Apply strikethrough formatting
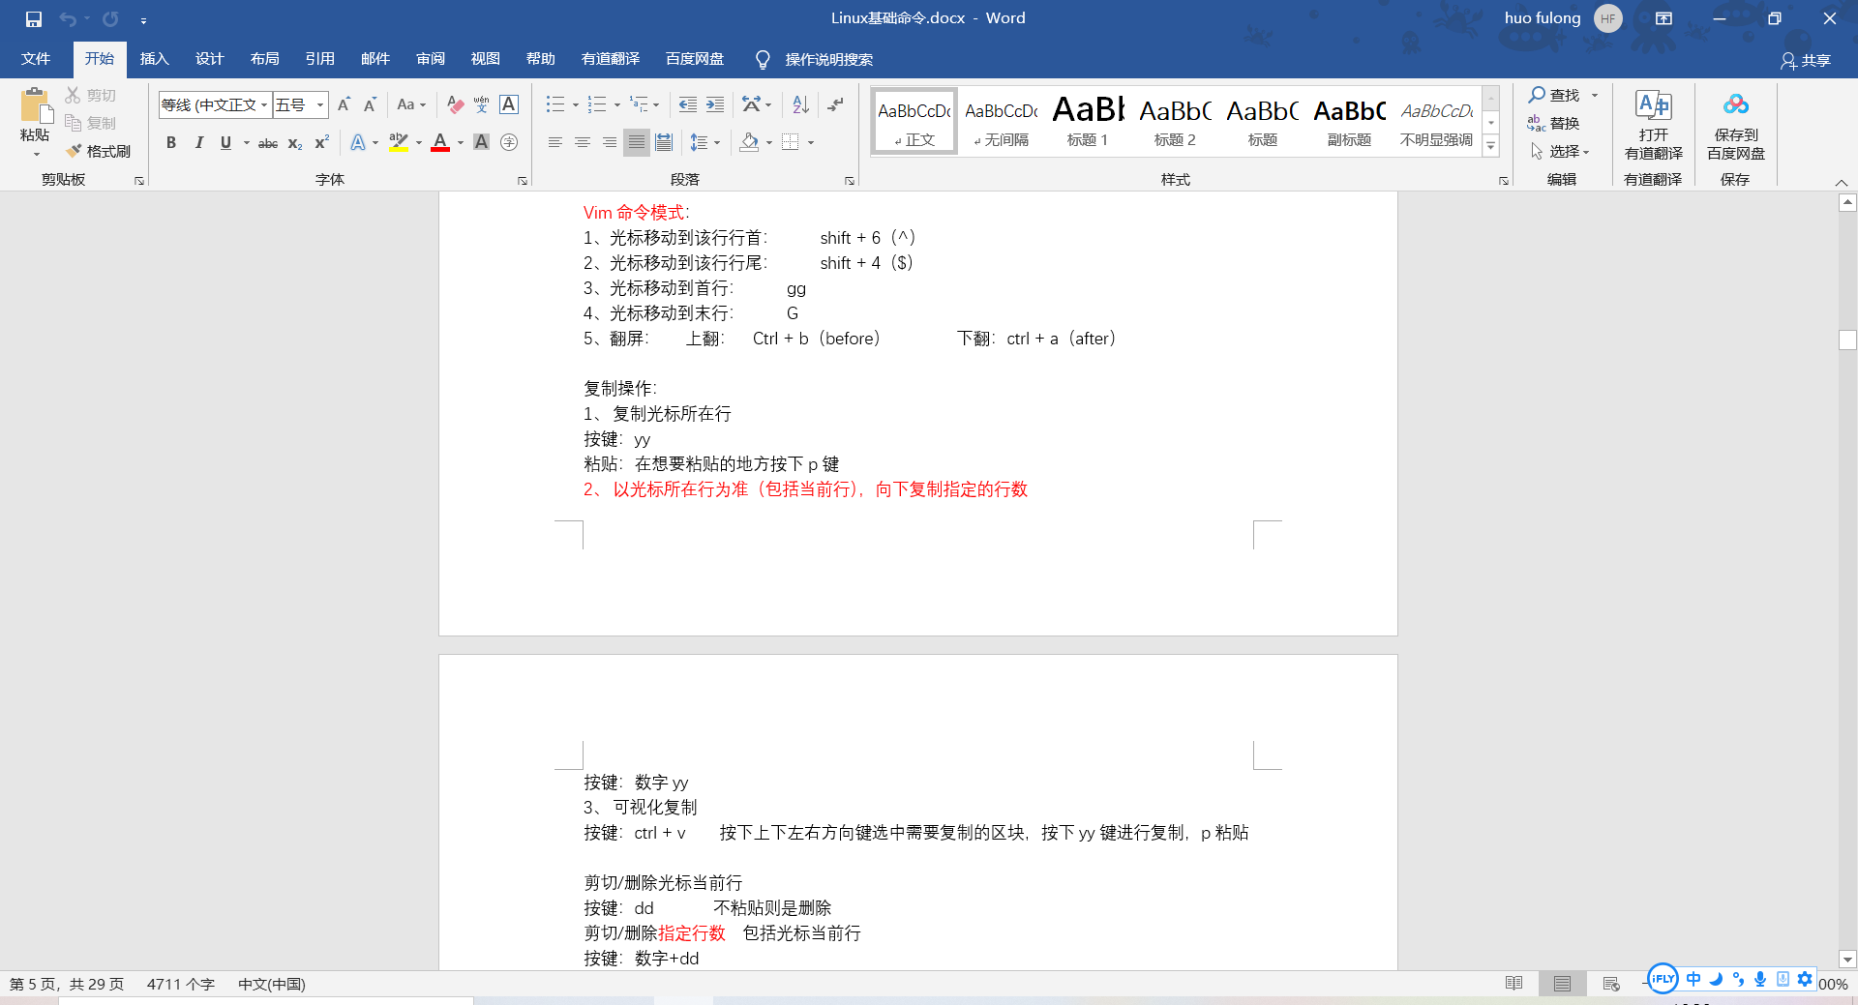The height and width of the screenshot is (1005, 1858). click(268, 142)
